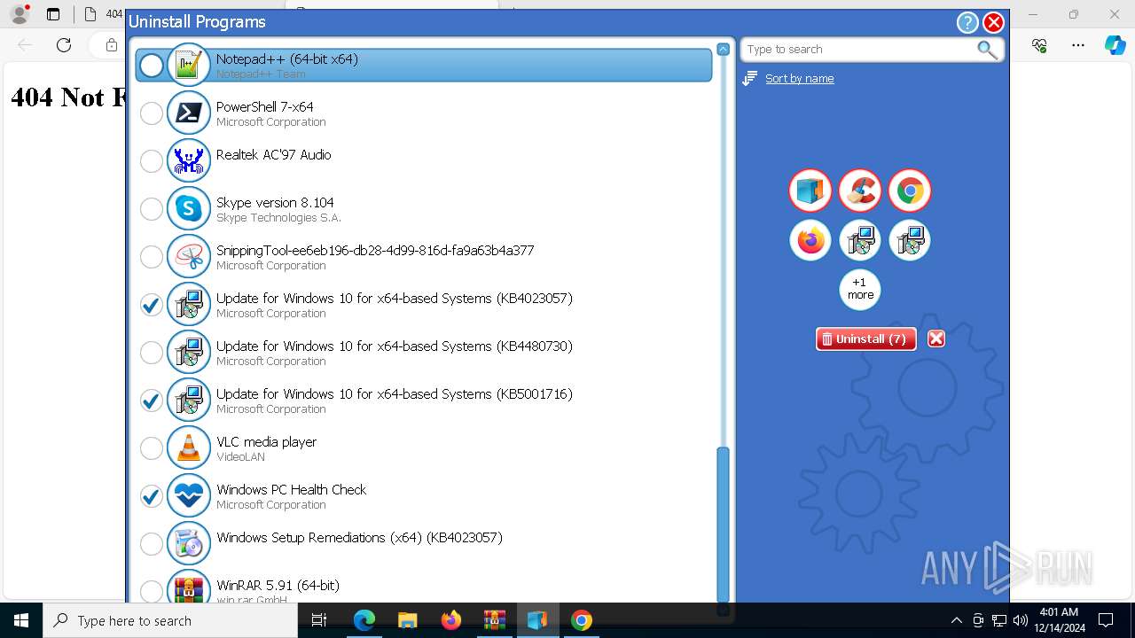1135x638 pixels.
Task: Open Edge settings and more menu
Action: pyautogui.click(x=1078, y=45)
